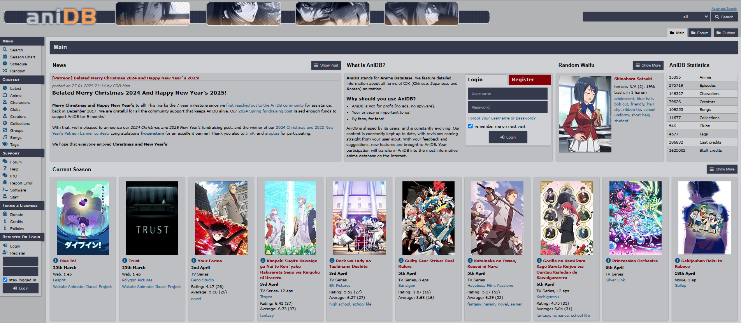Click the Report Error bug icon
The width and height of the screenshot is (741, 323).
click(x=5, y=183)
